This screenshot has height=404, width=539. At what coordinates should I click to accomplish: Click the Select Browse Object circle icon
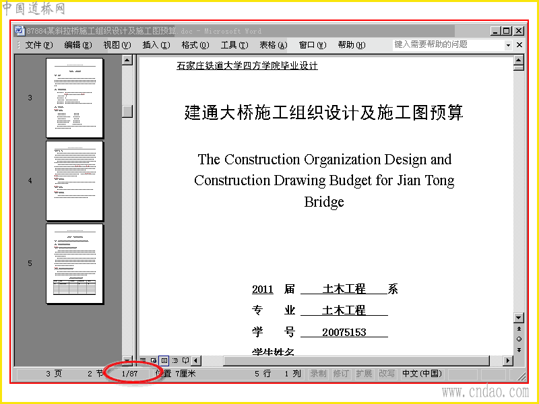(x=519, y=339)
